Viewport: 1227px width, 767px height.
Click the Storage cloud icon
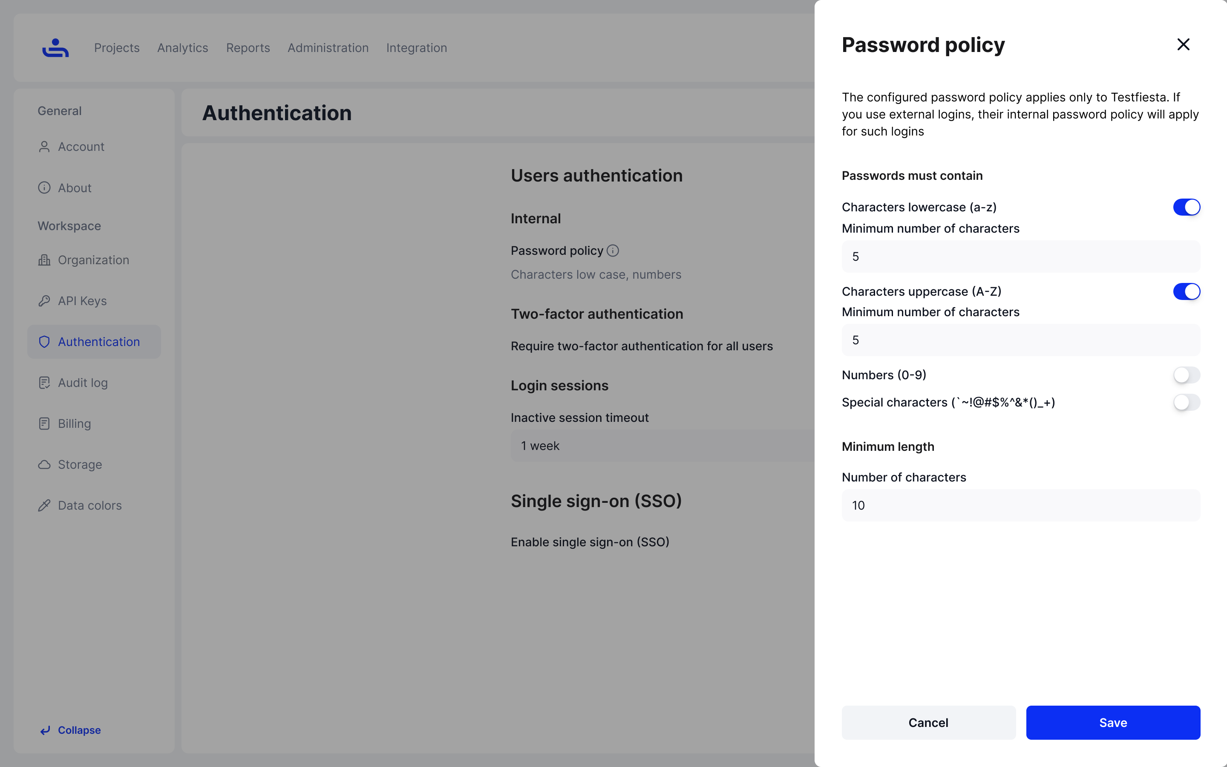[x=44, y=464]
